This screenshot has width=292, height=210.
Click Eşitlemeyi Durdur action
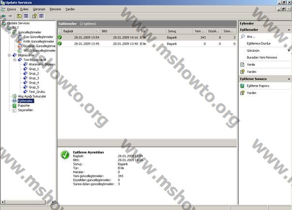click(x=259, y=44)
